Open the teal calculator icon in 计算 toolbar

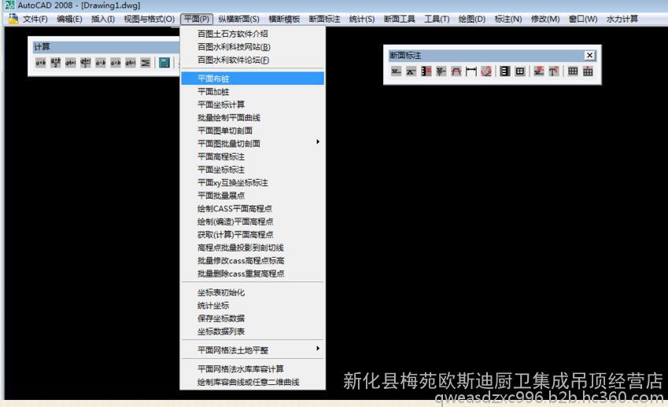coord(164,63)
